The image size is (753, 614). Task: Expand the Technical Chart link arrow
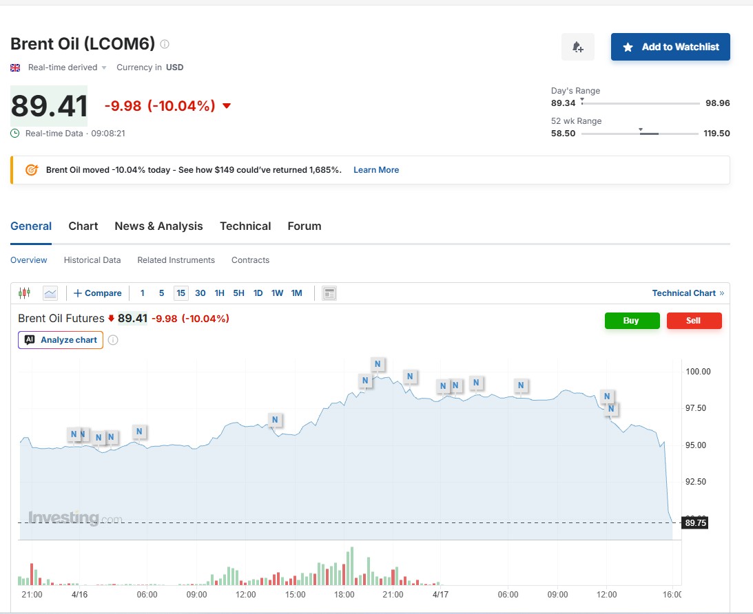721,293
